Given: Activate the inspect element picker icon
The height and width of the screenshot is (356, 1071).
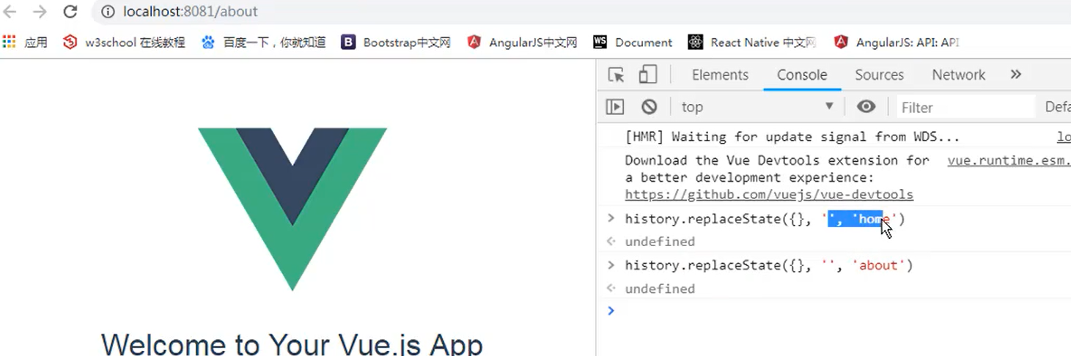Looking at the screenshot, I should click(x=617, y=75).
